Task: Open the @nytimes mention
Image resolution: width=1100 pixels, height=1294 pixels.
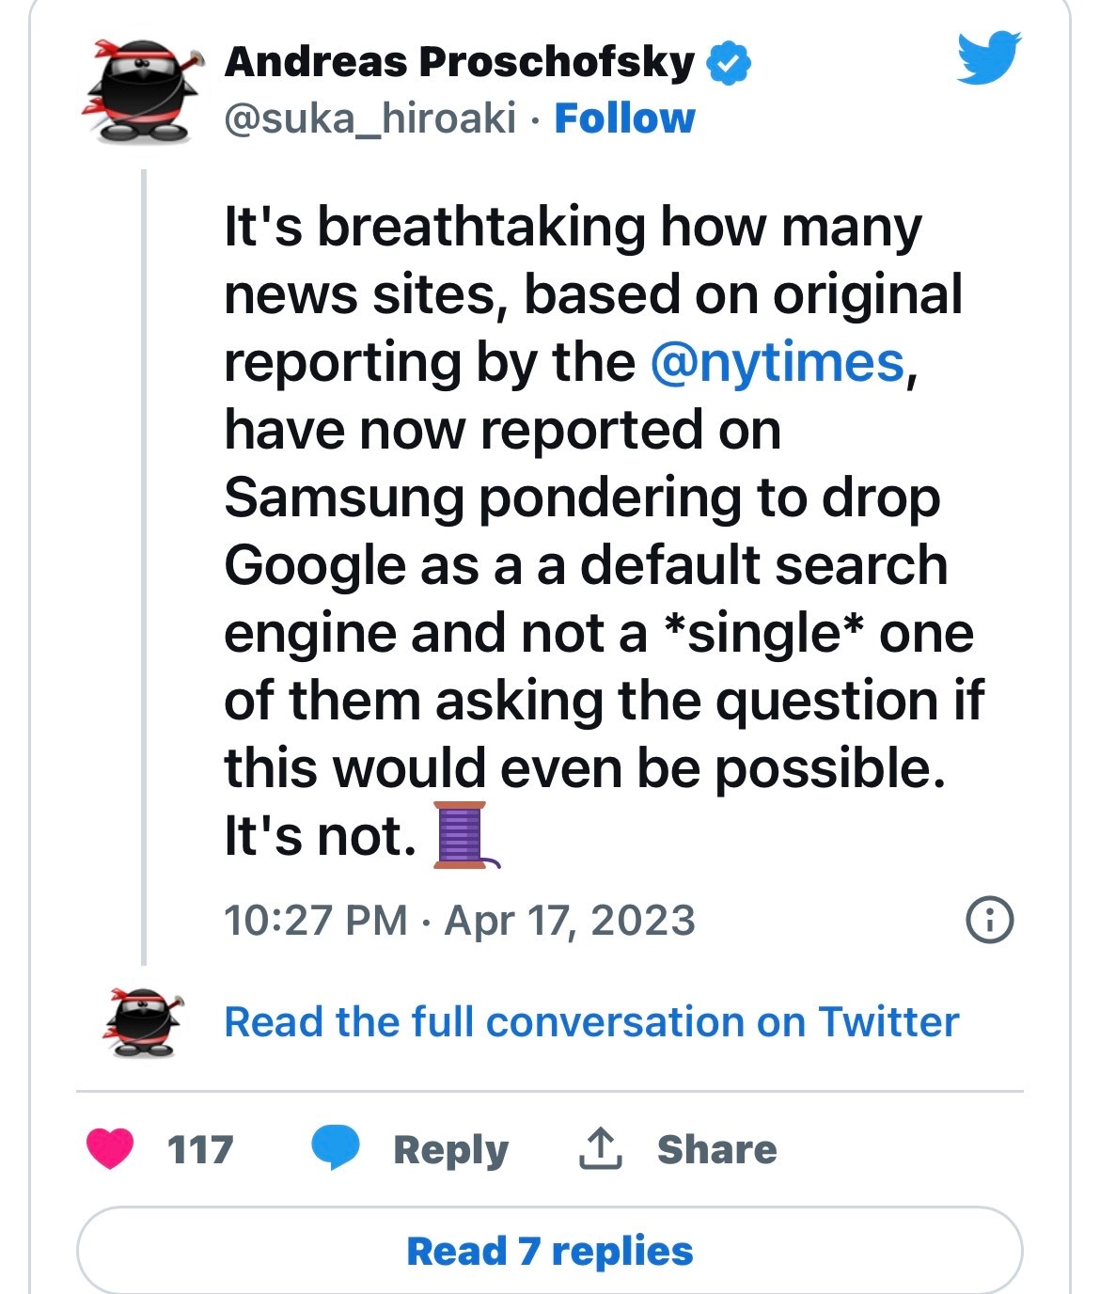Action: pos(777,362)
